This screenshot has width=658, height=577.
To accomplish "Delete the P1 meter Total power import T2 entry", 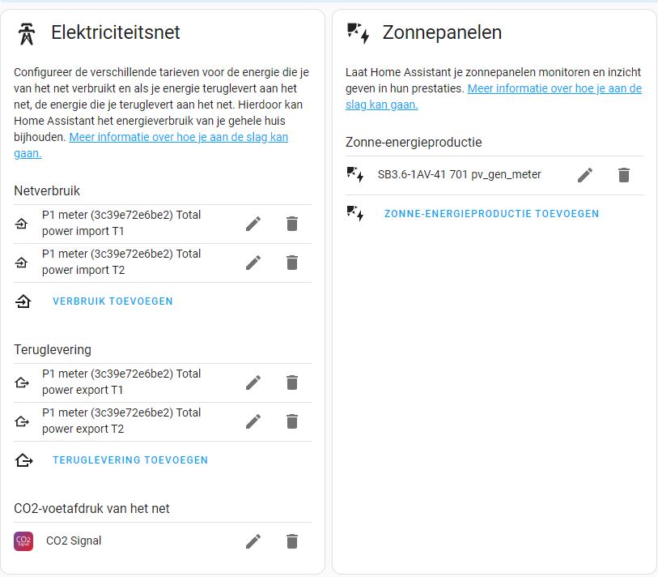I will tap(292, 263).
